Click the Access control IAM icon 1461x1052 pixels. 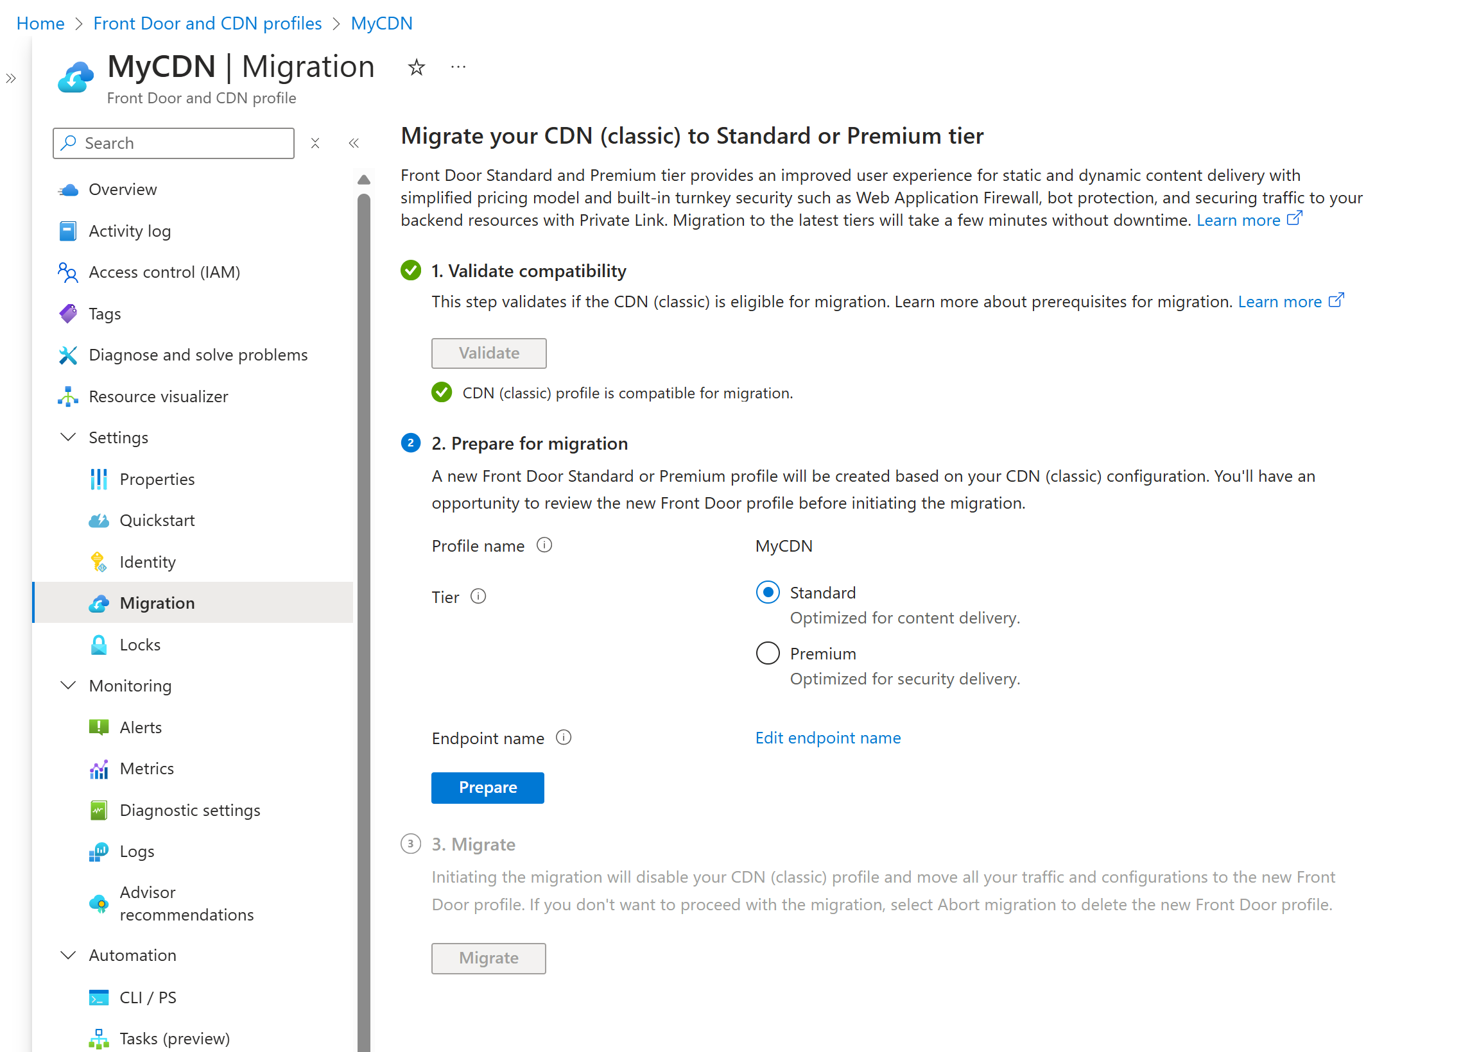pos(69,272)
